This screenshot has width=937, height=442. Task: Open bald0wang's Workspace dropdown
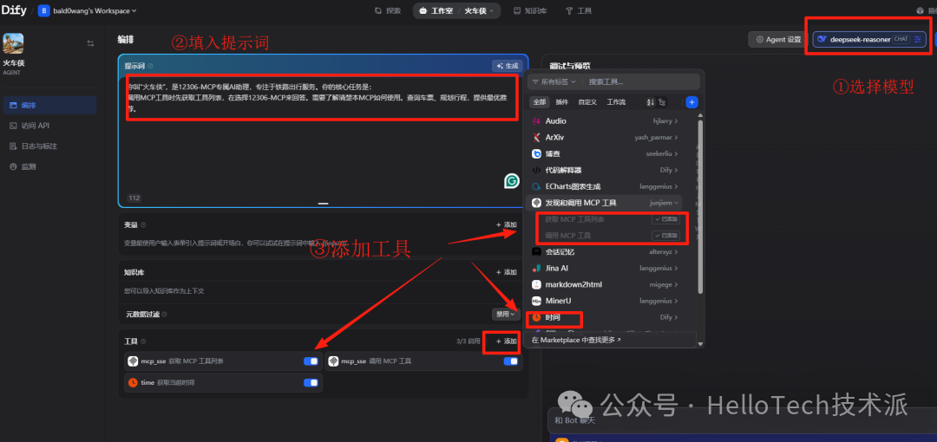point(88,10)
